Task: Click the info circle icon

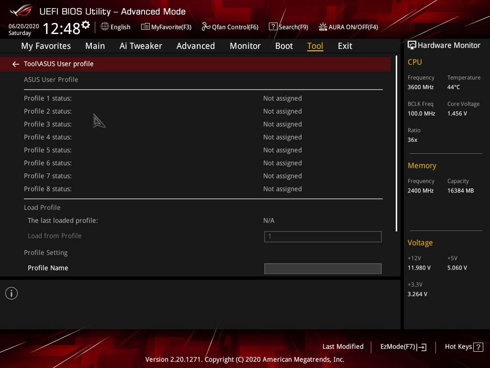Action: pos(11,293)
